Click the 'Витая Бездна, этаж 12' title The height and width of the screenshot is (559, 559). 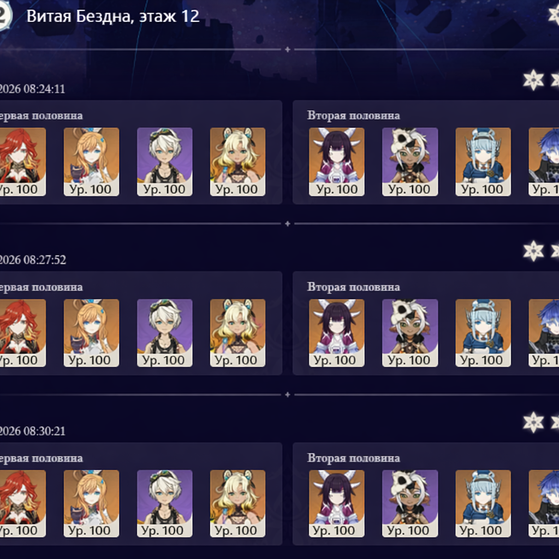(112, 16)
